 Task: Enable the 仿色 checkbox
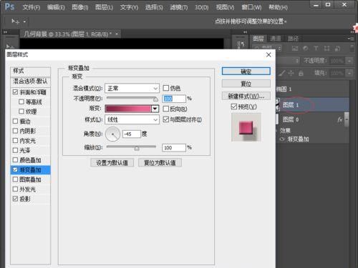165,88
